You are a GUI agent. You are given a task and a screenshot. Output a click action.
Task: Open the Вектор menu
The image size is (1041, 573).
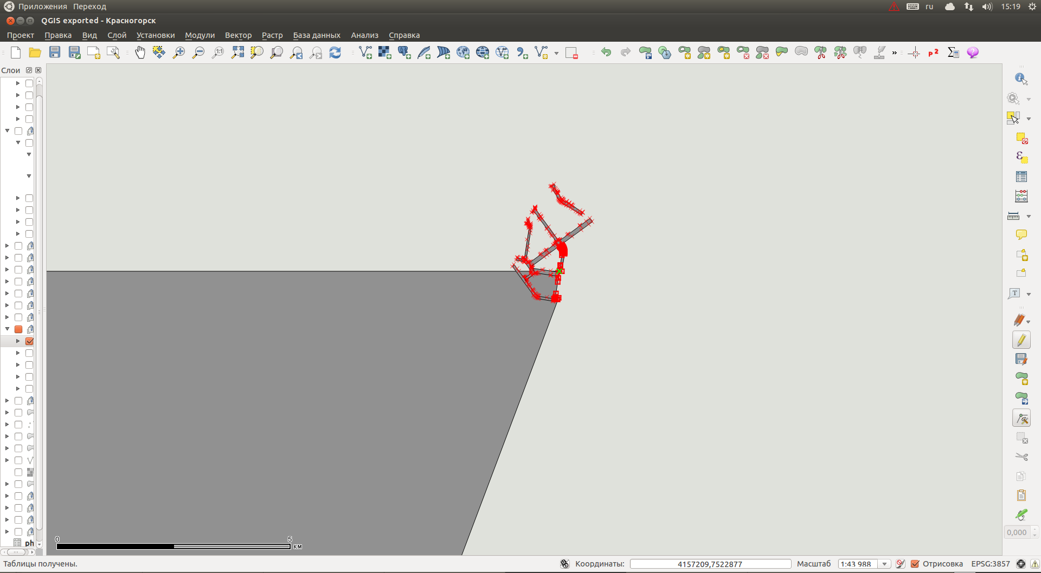(x=238, y=35)
